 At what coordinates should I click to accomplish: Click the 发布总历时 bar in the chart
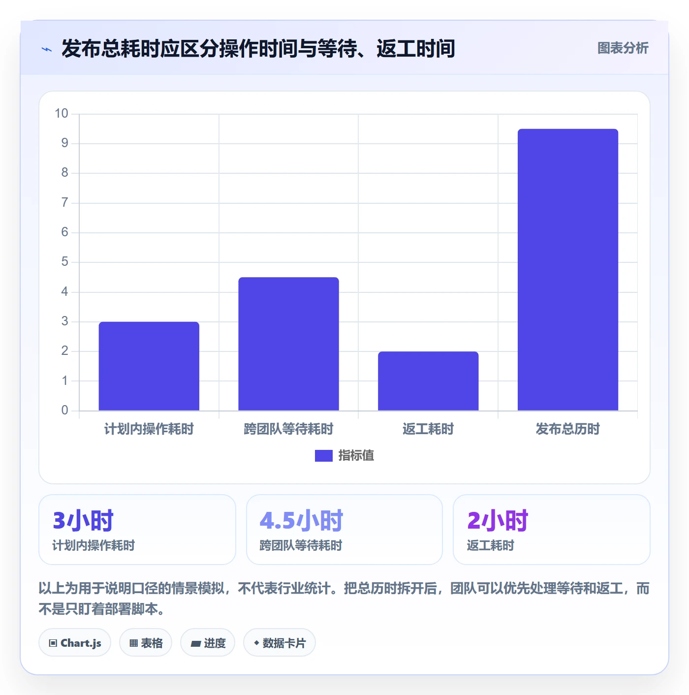[568, 270]
